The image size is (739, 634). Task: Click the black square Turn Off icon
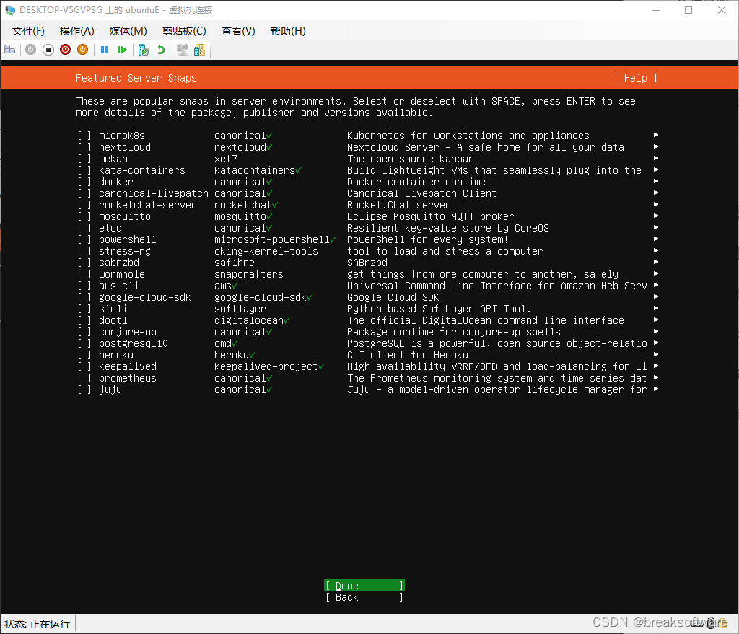tap(48, 50)
